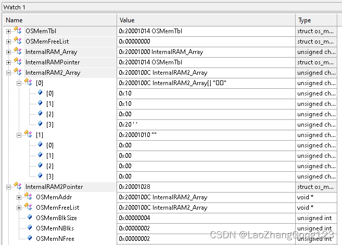Expand the OSMemTbl tree node

click(x=8, y=31)
